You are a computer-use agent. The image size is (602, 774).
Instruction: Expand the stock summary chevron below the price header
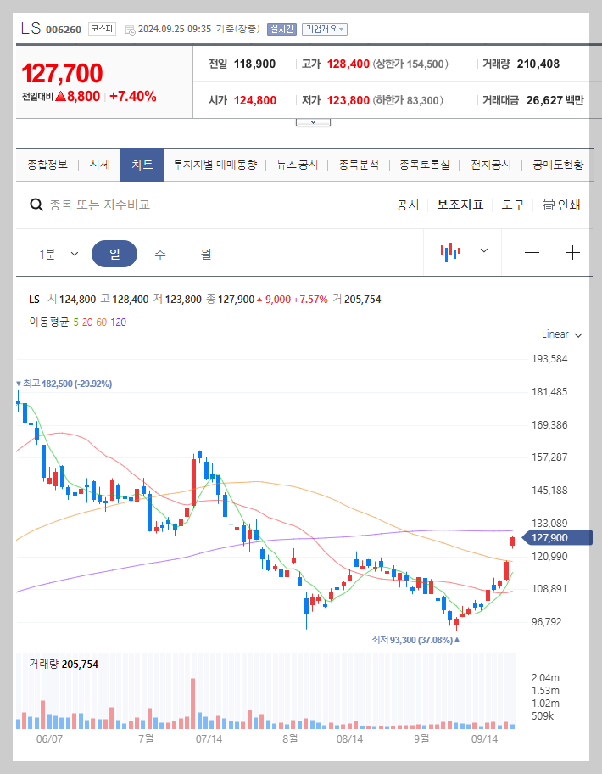[x=313, y=120]
